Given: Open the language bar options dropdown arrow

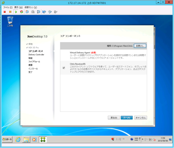Looking at the screenshot, I should (x=140, y=140).
